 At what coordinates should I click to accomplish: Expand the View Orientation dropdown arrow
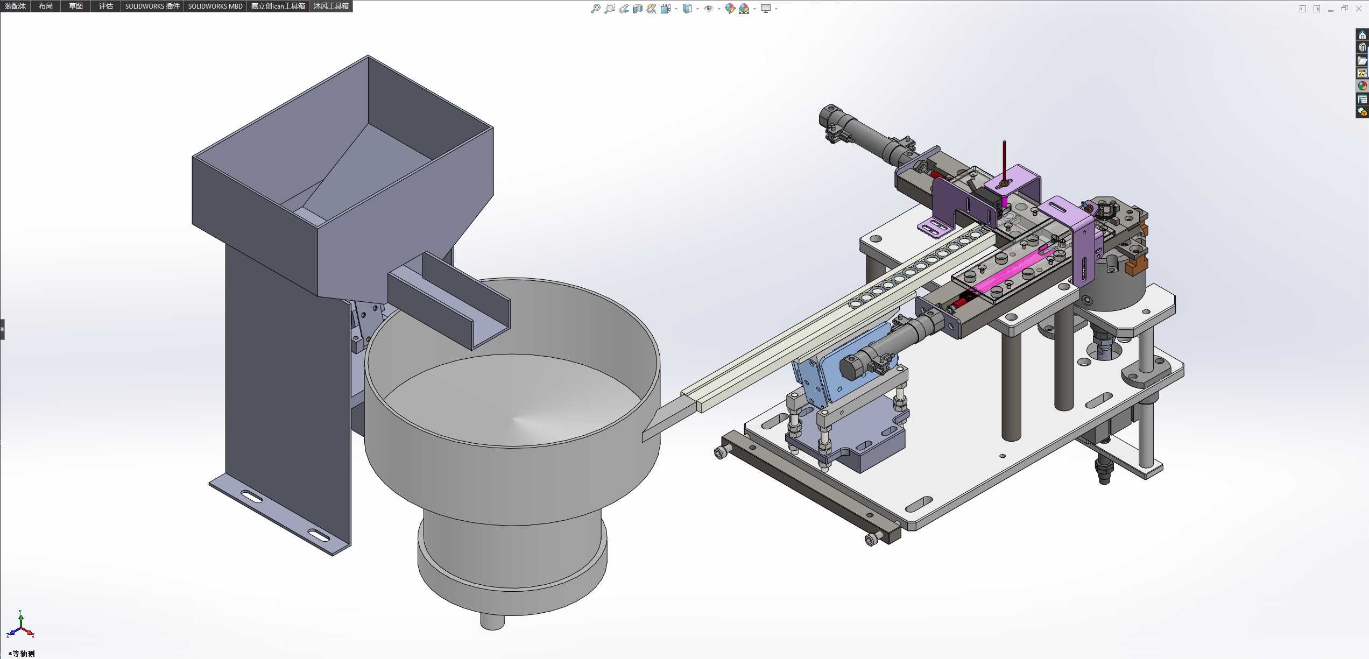(676, 9)
